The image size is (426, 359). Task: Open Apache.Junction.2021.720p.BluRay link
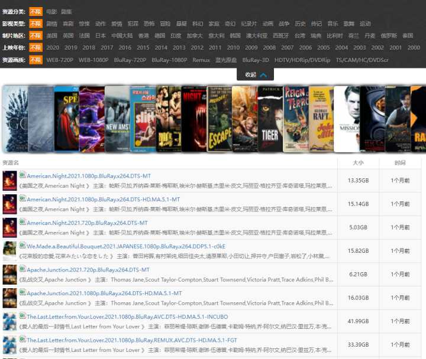(88, 270)
